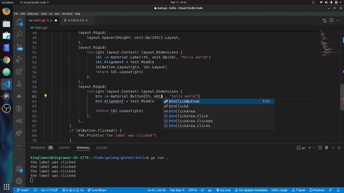Click Go 1.17.8 version in status bar
Image resolution: width=344 pixels, height=193 pixels.
click(x=49, y=190)
